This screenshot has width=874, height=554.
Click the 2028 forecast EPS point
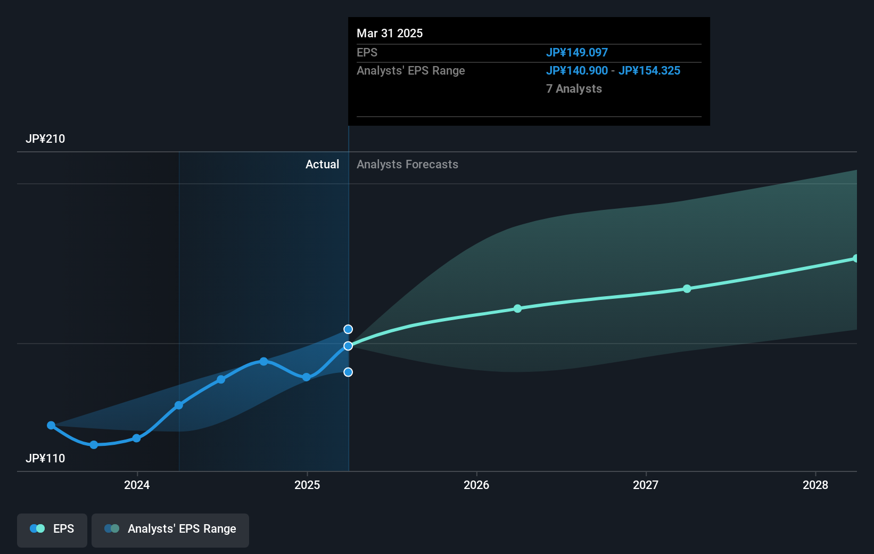tap(856, 258)
